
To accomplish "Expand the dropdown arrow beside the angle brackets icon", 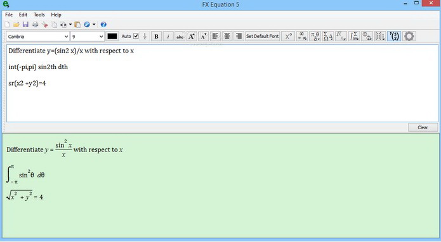I will click(70, 25).
